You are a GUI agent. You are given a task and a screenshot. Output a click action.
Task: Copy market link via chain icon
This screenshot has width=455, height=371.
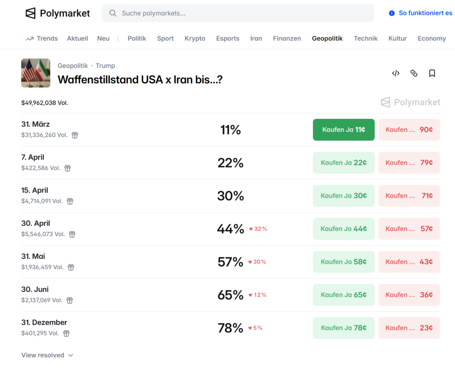(x=414, y=73)
